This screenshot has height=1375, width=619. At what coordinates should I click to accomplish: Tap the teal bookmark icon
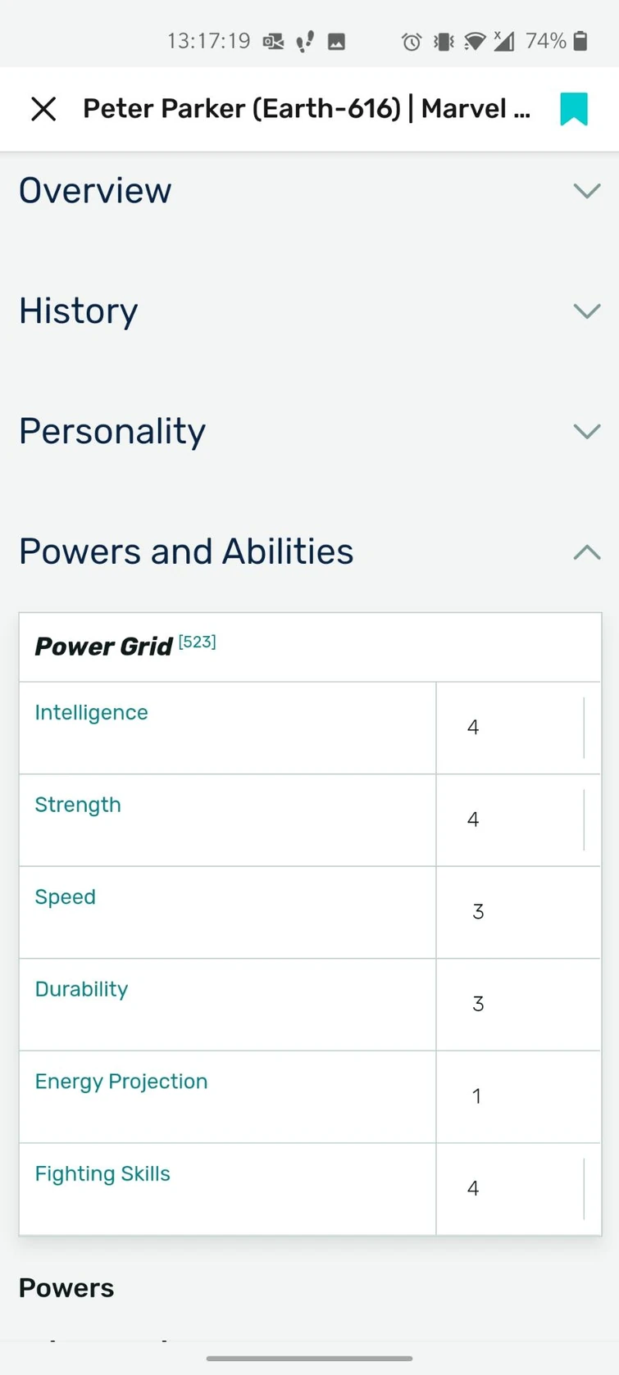(574, 109)
